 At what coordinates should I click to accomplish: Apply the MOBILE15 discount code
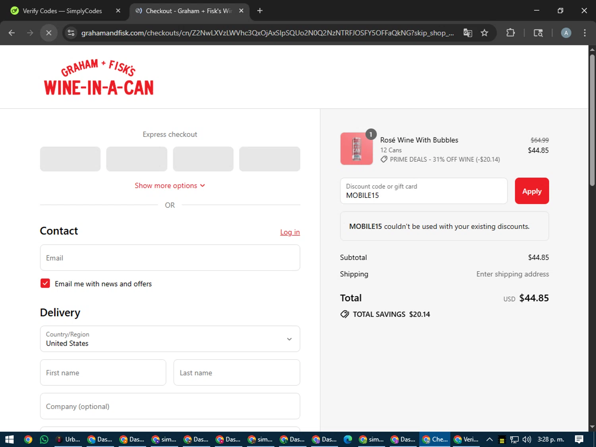click(532, 191)
